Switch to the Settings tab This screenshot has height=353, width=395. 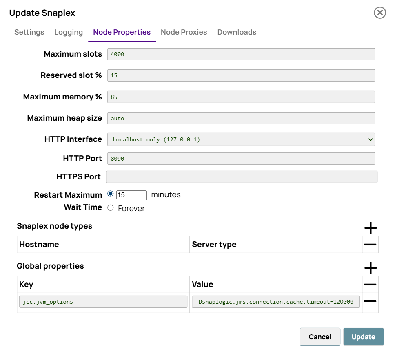click(x=29, y=32)
